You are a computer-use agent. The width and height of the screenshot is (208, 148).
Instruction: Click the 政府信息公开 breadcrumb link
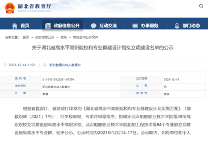pos(45,37)
